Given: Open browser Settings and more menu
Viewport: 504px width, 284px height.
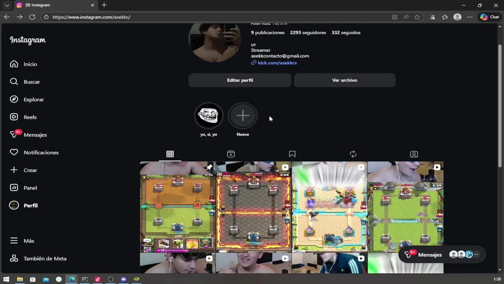Looking at the screenshot, I should coord(470,17).
